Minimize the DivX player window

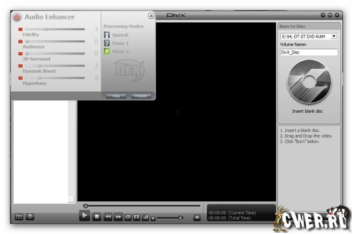(x=323, y=15)
